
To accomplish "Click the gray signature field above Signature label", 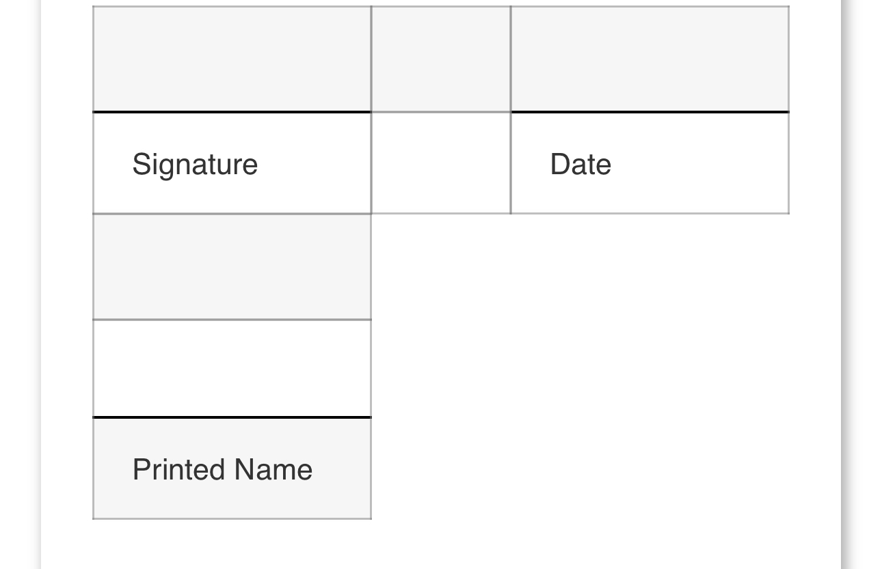I will coord(232,59).
